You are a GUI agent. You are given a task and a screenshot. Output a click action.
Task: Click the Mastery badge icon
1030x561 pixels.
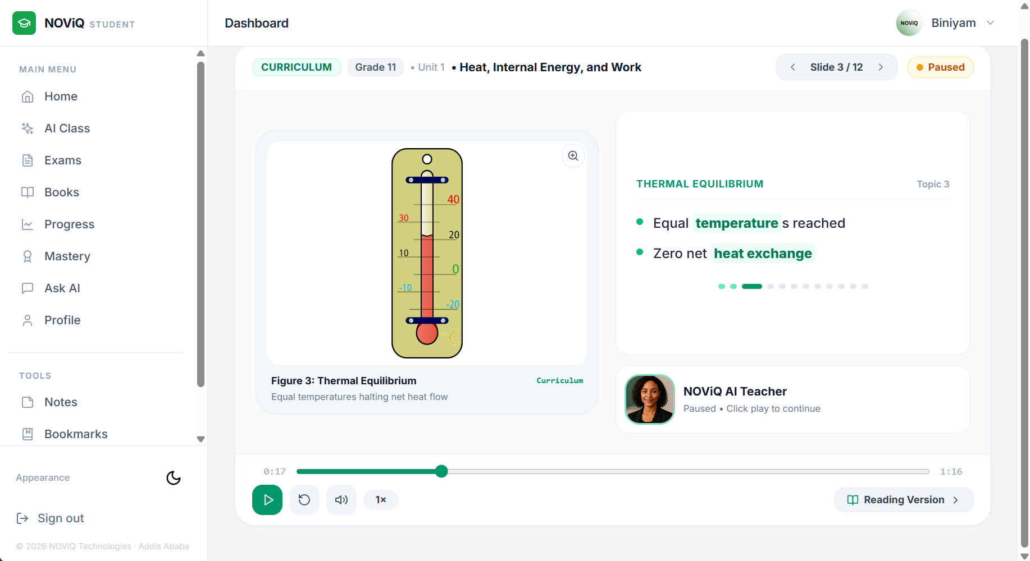click(x=28, y=256)
